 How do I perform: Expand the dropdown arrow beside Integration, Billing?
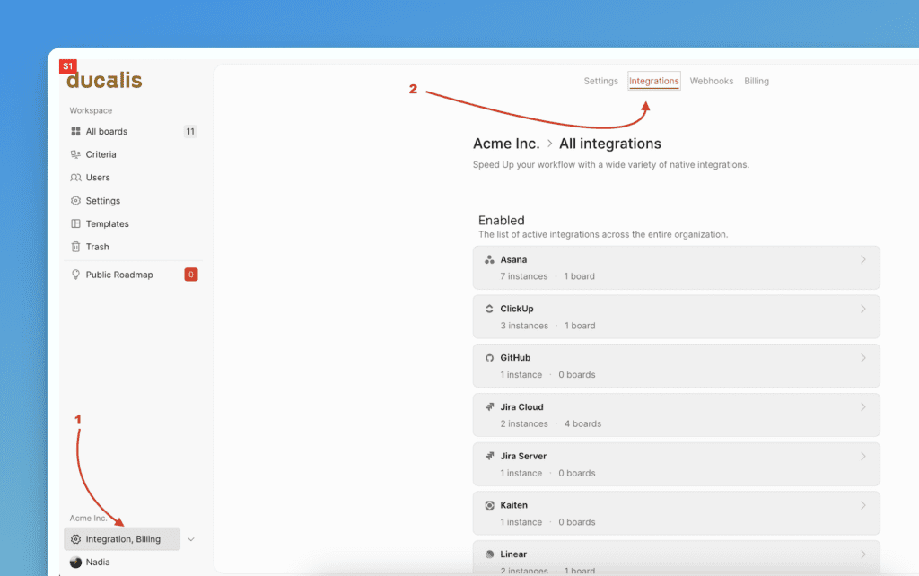click(x=191, y=539)
